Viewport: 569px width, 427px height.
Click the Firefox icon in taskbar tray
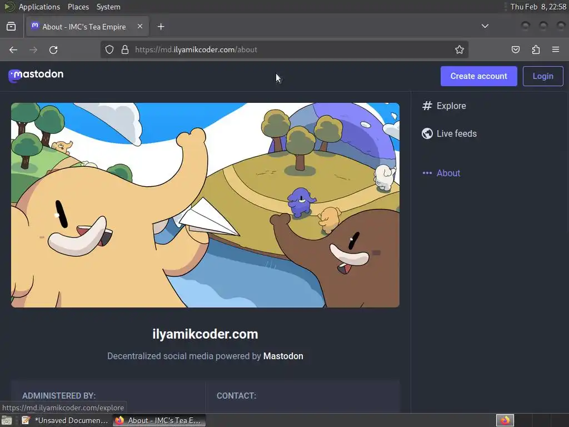(505, 420)
